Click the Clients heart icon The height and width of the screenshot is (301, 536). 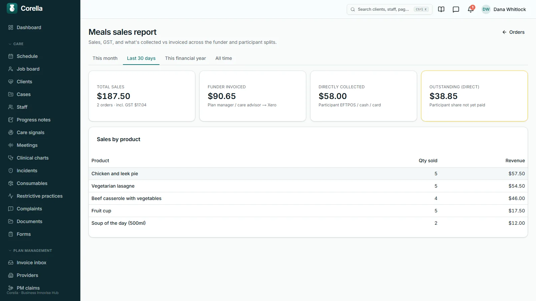coord(11,82)
